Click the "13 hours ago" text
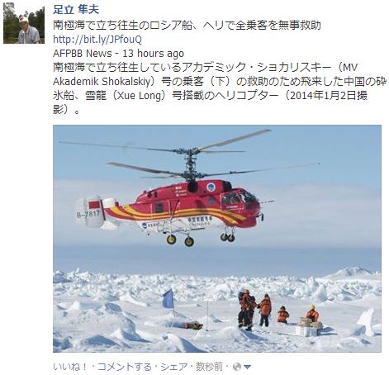 pos(153,54)
